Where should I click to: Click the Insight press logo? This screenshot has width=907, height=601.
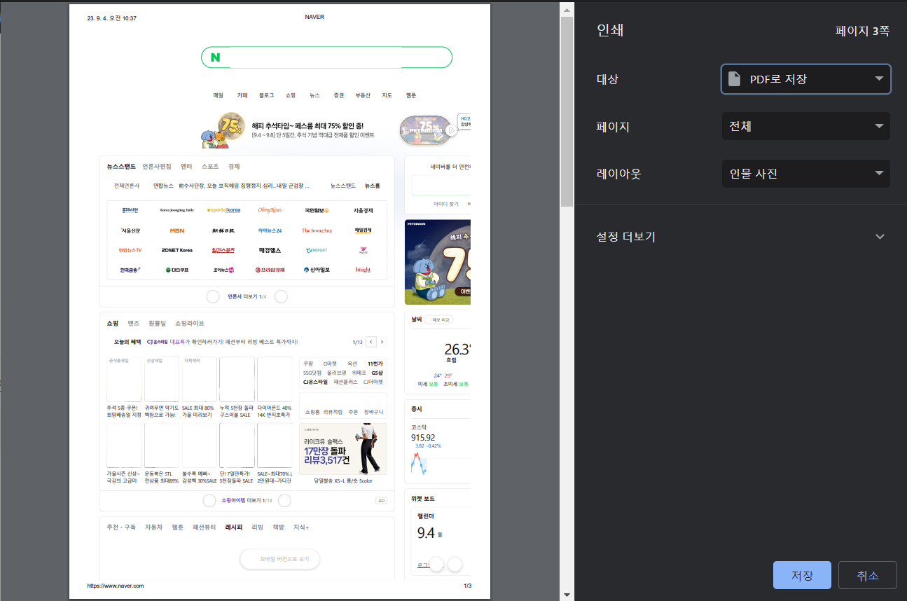[x=363, y=270]
